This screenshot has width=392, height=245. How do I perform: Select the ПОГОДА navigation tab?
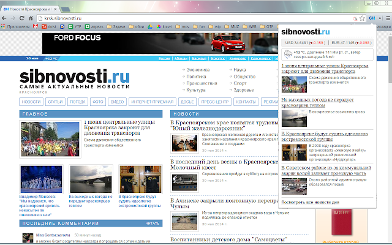pyautogui.click(x=78, y=102)
